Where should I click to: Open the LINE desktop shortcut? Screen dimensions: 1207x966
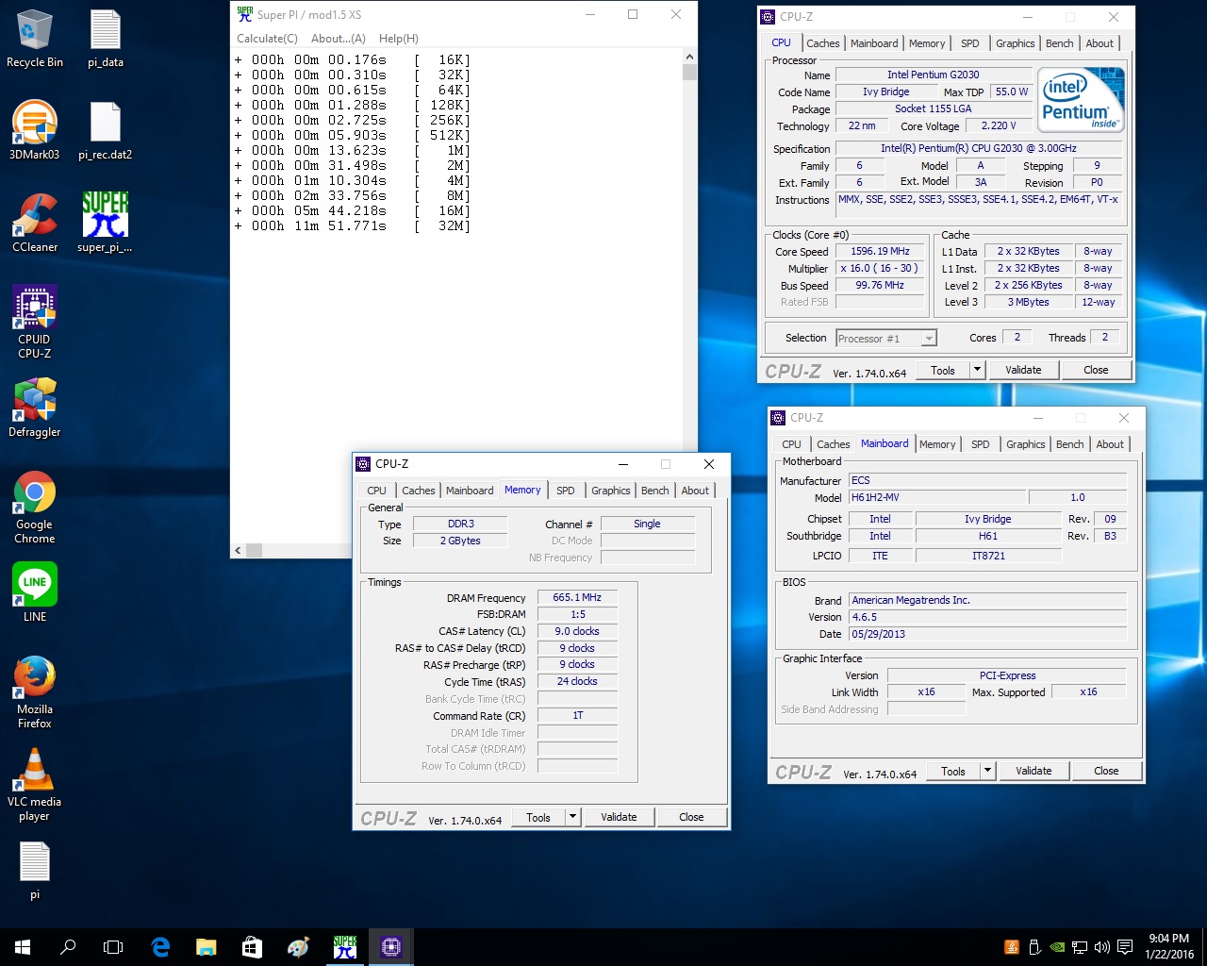(x=34, y=592)
